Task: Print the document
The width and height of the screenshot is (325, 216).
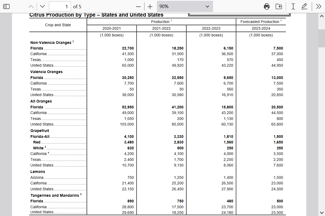Action: point(266,6)
